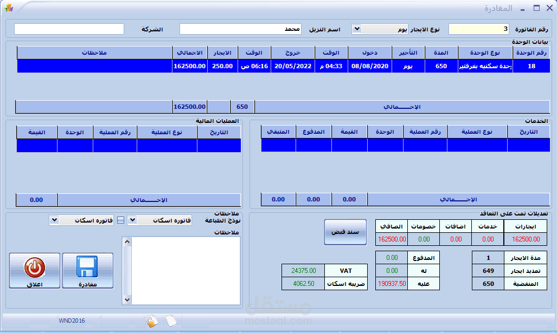Click the رقم الفاتورة invoice number field
This screenshot has width=557, height=333.
coord(479,29)
